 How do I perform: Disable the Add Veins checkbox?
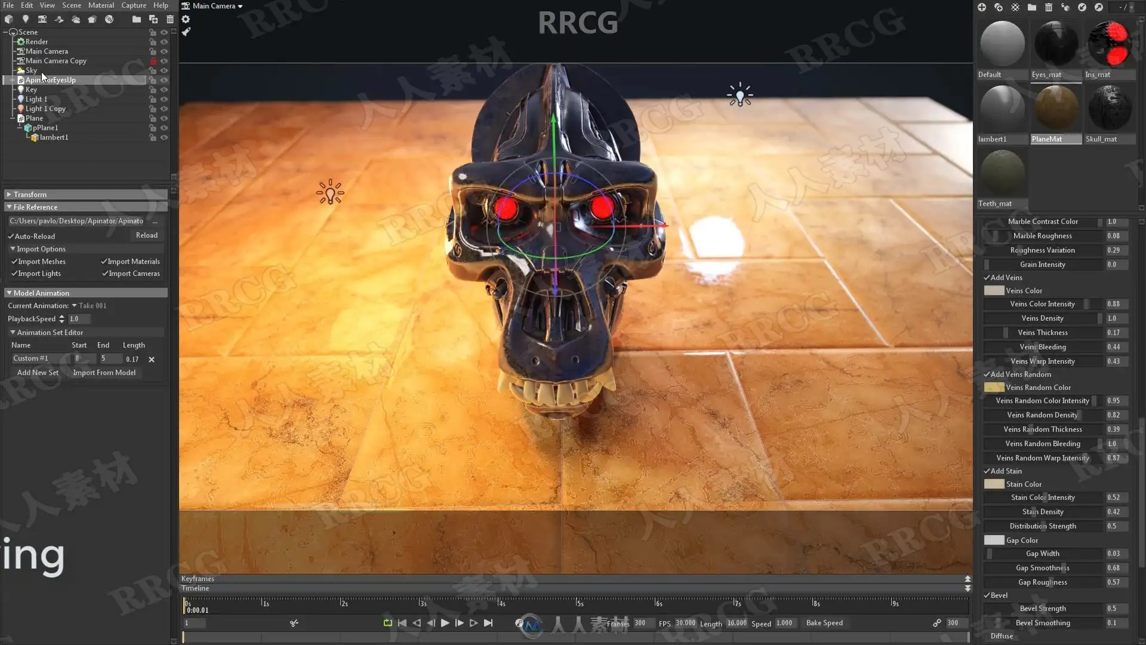click(987, 278)
